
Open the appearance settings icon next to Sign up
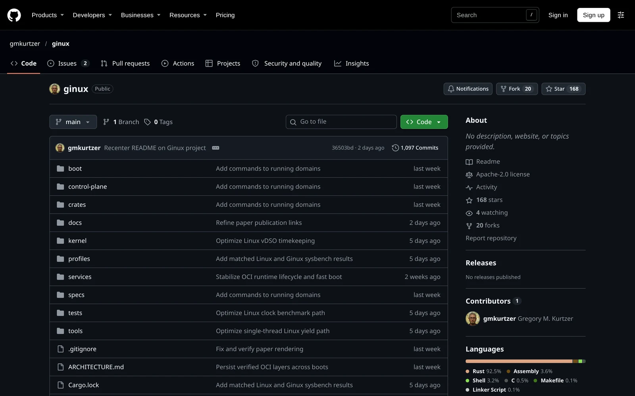click(621, 15)
